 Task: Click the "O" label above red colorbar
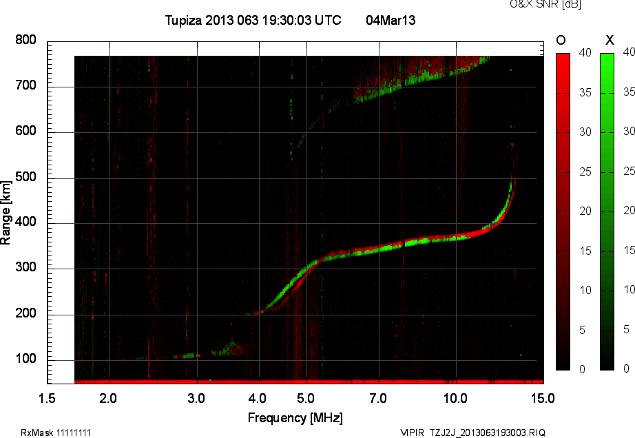(561, 40)
